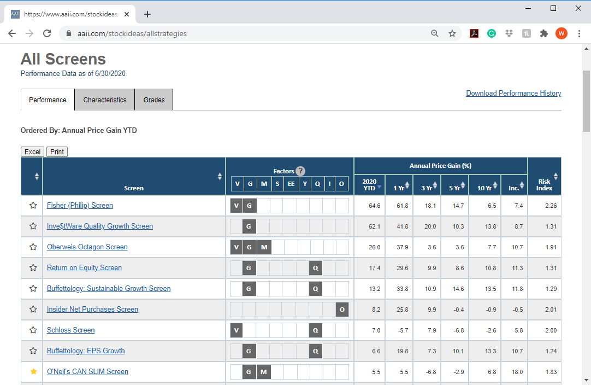
Task: Click the zoom magnifier icon in the address bar
Action: click(x=435, y=33)
